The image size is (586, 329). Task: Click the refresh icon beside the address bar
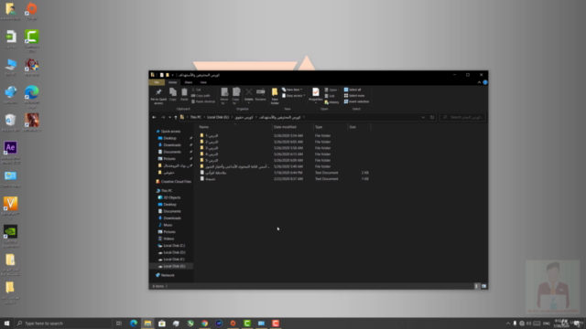(432, 117)
